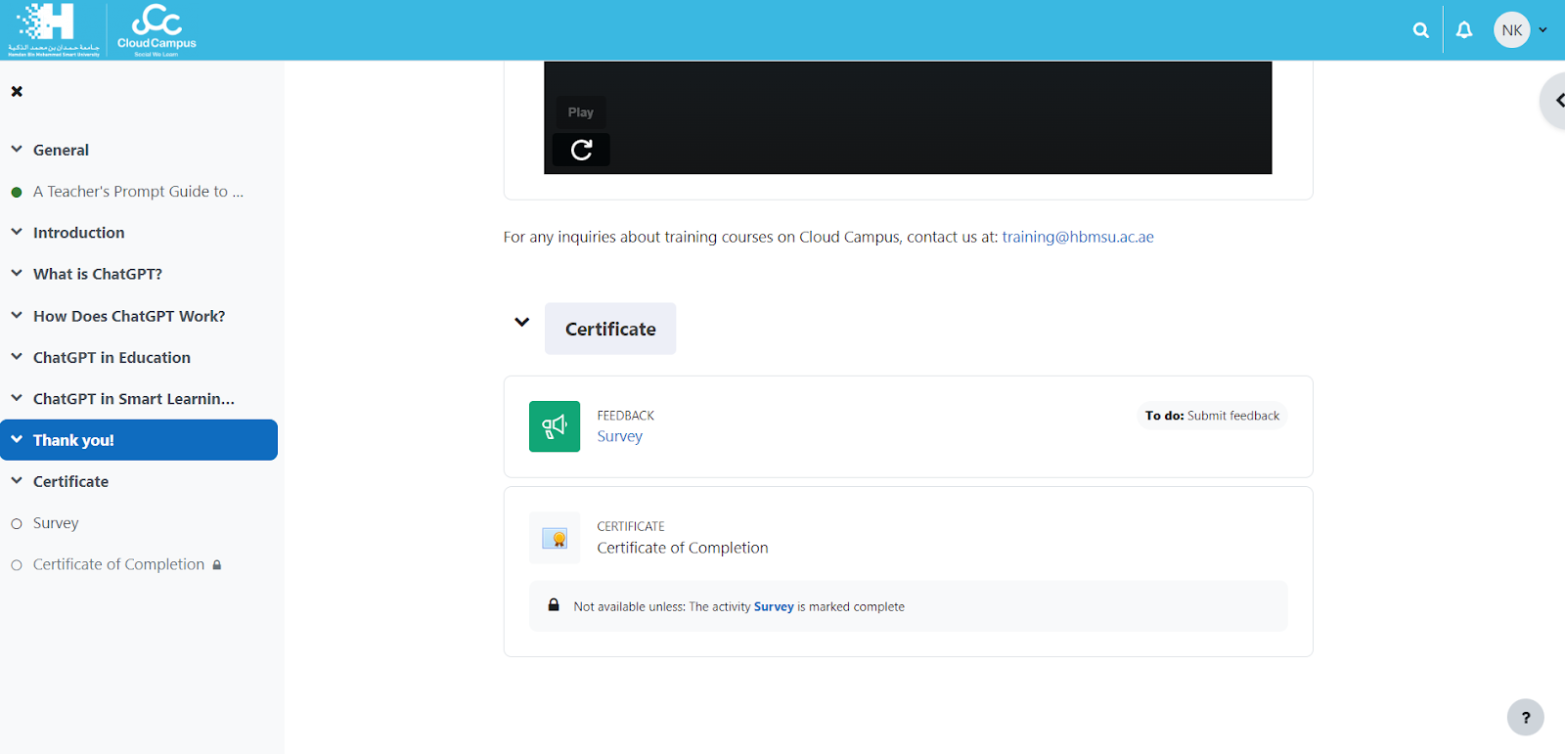Collapse the General section chevron
This screenshot has height=754, width=1565.
[17, 150]
